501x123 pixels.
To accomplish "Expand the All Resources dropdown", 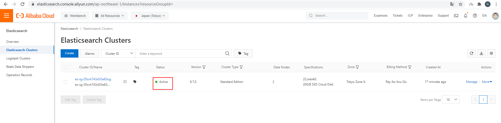I will point(110,16).
